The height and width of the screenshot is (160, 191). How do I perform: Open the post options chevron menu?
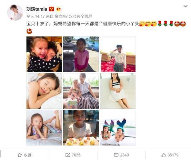click(186, 6)
